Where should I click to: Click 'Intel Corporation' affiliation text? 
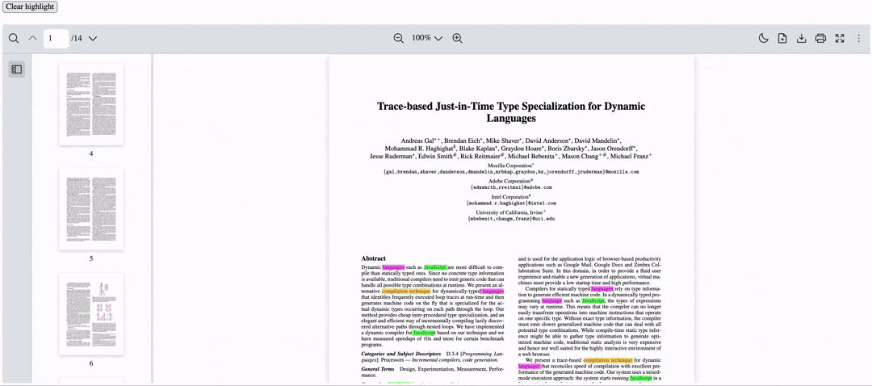[511, 197]
